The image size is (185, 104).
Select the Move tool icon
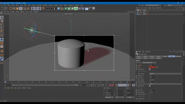[x=14, y=8]
